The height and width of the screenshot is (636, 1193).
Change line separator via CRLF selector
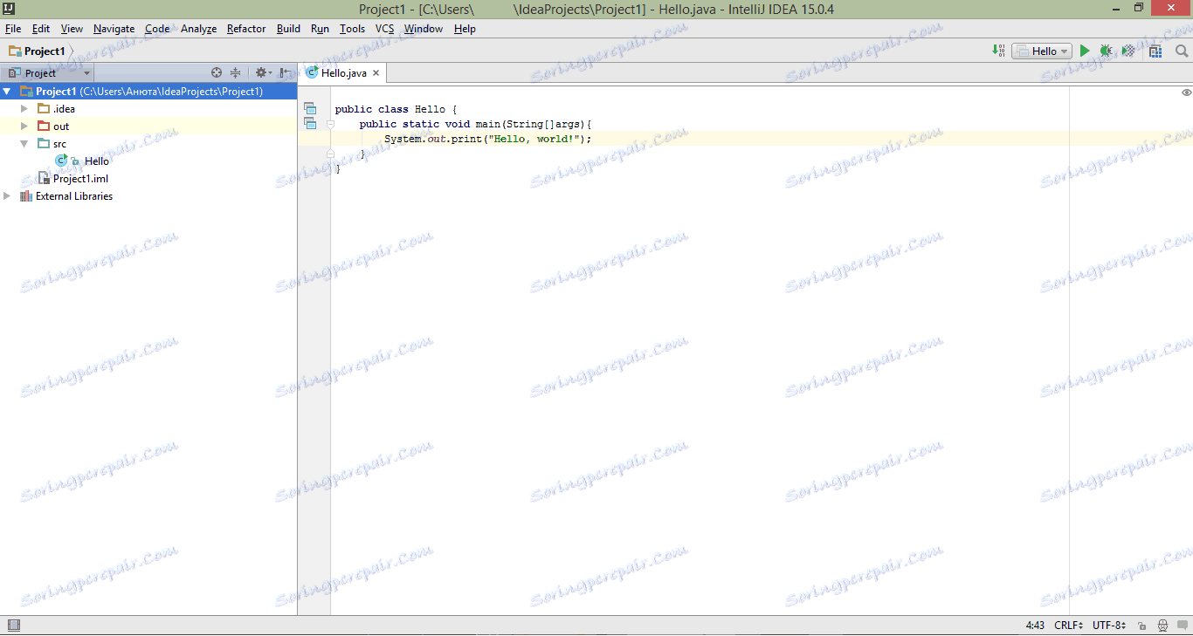pos(1069,626)
